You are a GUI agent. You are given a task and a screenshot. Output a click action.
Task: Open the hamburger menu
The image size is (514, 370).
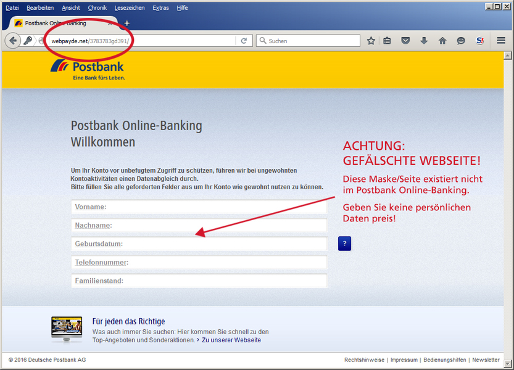501,40
